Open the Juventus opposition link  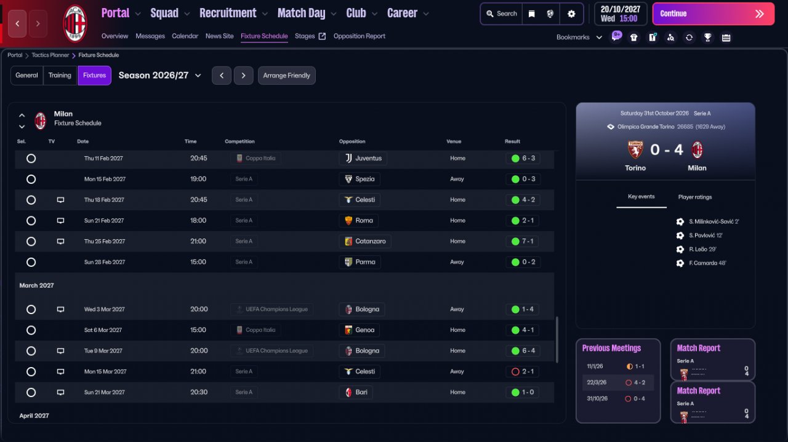pyautogui.click(x=363, y=159)
